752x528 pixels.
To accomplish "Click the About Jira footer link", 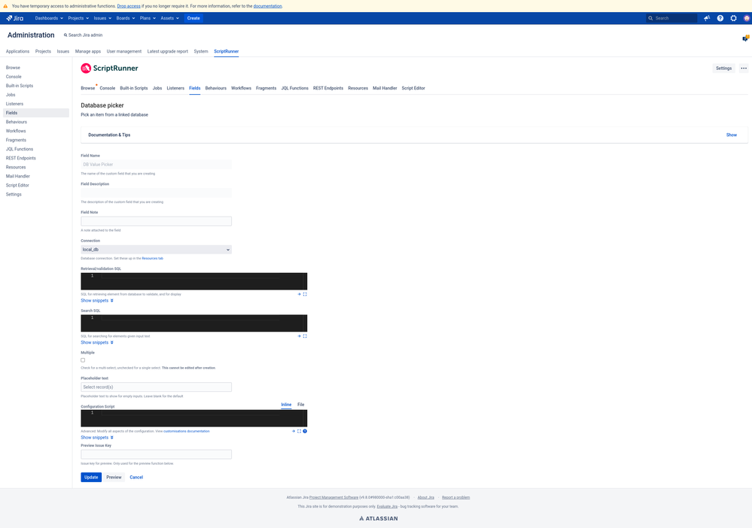I will 426,497.
